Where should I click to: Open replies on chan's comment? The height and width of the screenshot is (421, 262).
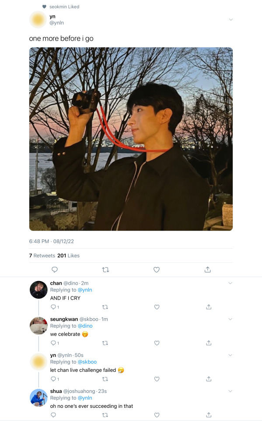(55, 307)
